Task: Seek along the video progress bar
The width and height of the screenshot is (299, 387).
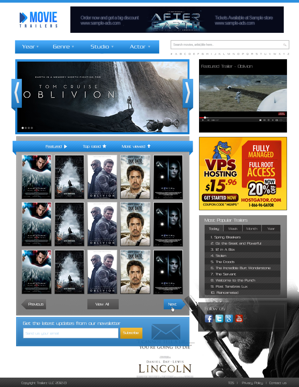Action: pyautogui.click(x=243, y=118)
